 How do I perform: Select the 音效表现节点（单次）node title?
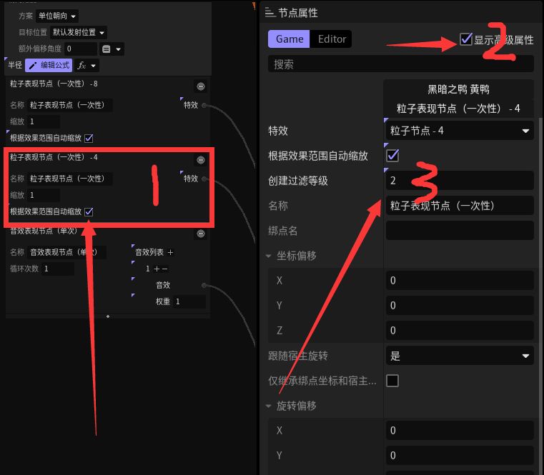click(x=44, y=231)
